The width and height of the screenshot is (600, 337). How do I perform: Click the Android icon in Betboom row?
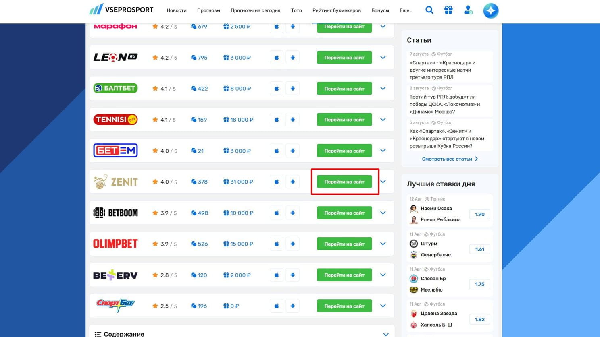pyautogui.click(x=293, y=213)
